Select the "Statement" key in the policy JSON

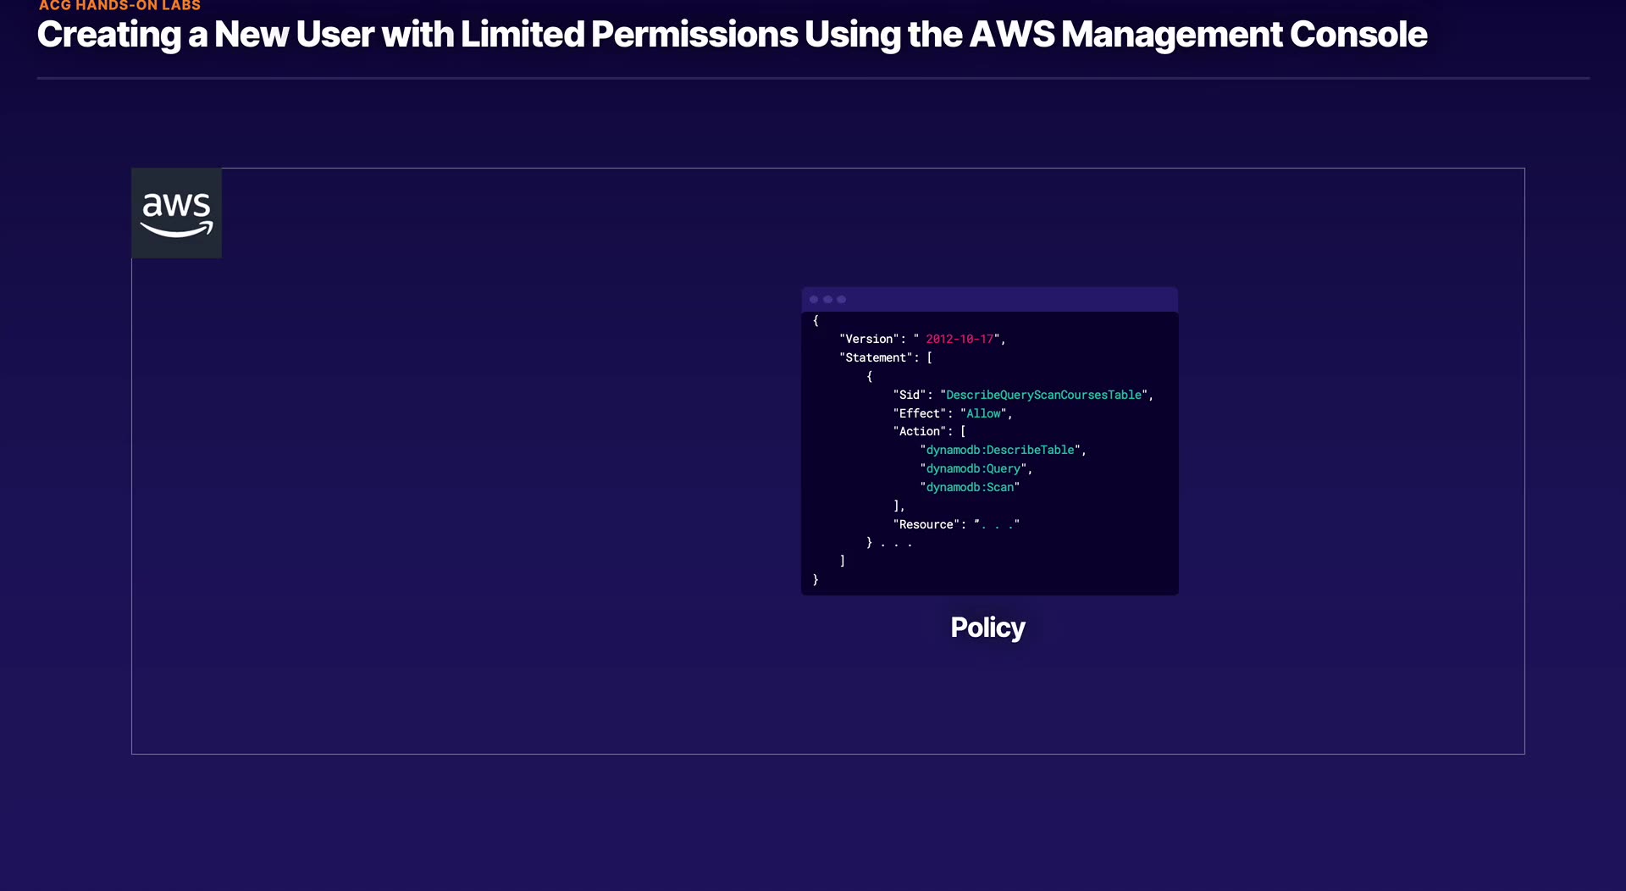click(x=876, y=358)
